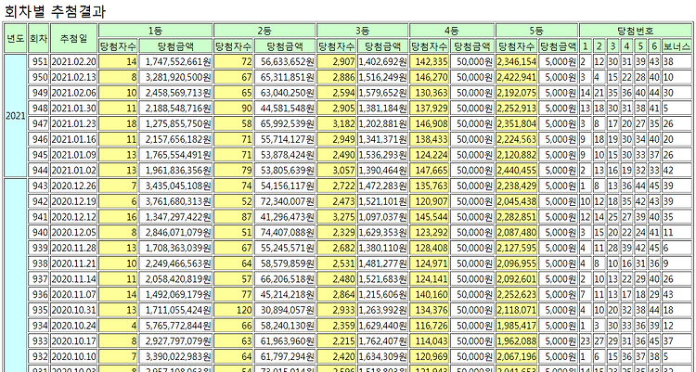Image resolution: width=696 pixels, height=372 pixels.
Task: Click third prize winners count 3,182
Action: click(336, 124)
